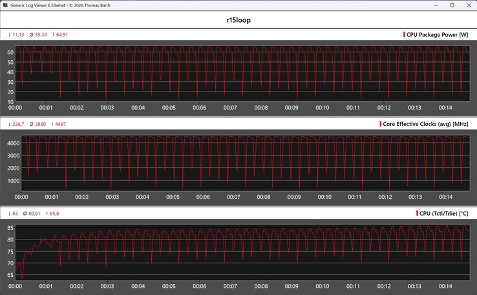
Task: Click the 2000 label on clocks chart y-axis
Action: [x=14, y=168]
